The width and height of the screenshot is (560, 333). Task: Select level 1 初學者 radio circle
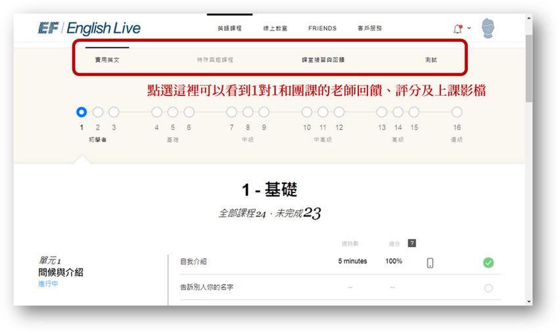point(82,112)
